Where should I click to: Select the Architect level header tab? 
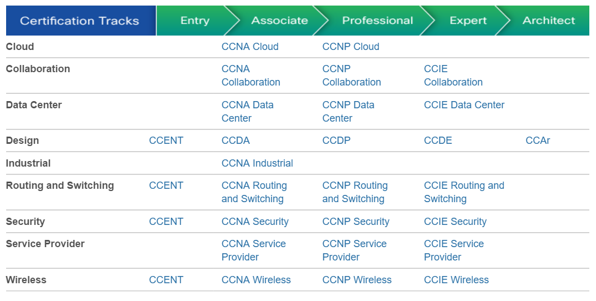[548, 21]
